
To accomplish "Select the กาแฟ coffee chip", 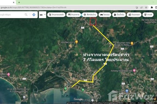I will click(148, 15).
